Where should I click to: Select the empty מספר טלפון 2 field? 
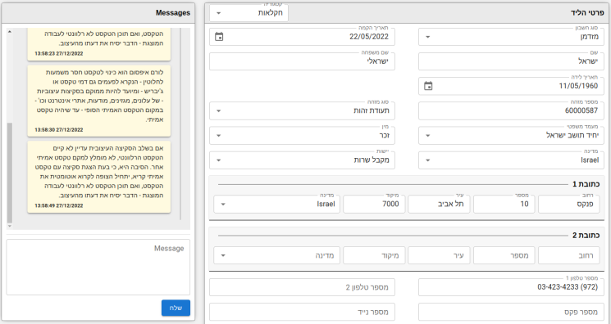[302, 287]
